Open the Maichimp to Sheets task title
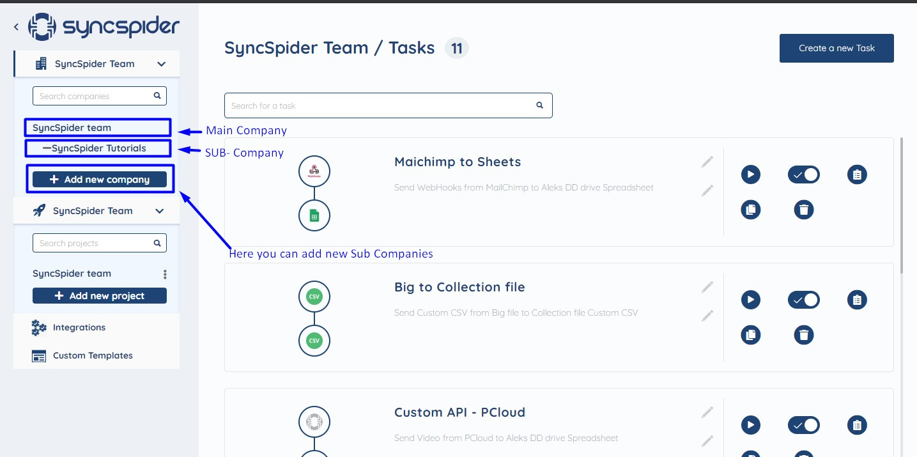 [x=458, y=162]
